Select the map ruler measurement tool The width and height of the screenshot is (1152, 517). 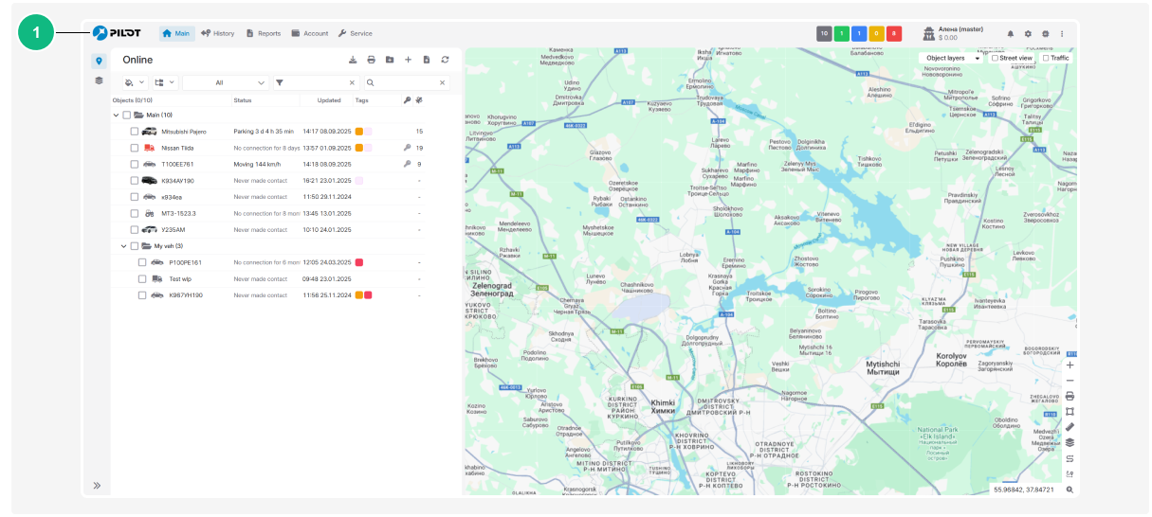click(1070, 426)
